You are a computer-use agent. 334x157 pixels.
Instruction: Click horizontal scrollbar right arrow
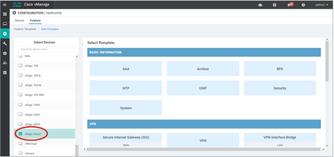[323, 149]
